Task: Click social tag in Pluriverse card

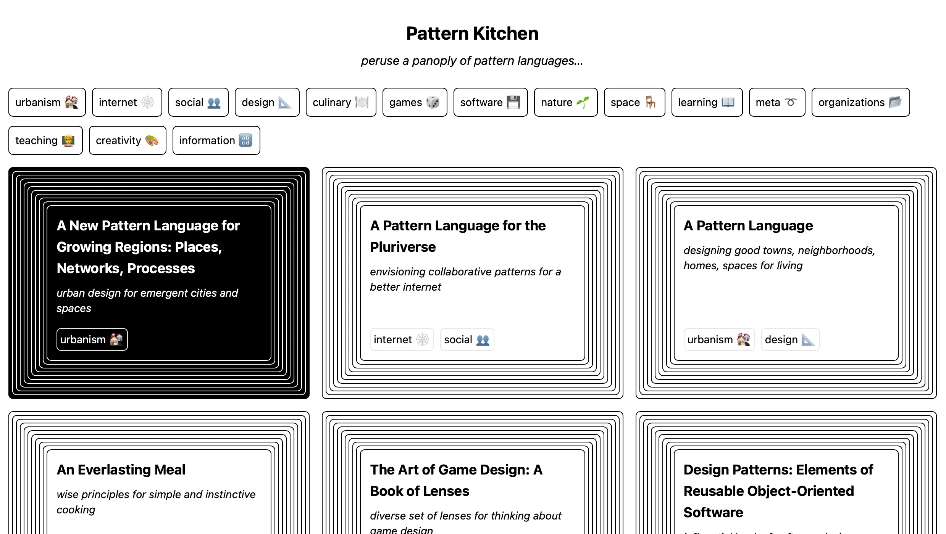Action: pyautogui.click(x=467, y=339)
